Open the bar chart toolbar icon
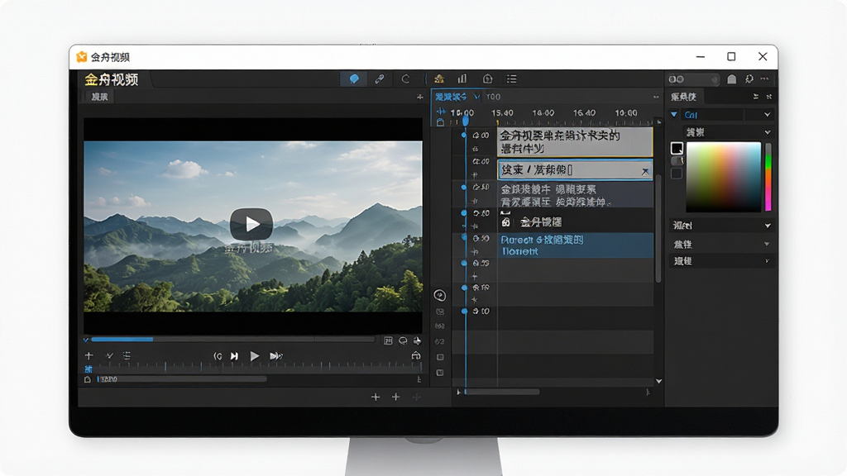The width and height of the screenshot is (847, 476). [462, 79]
